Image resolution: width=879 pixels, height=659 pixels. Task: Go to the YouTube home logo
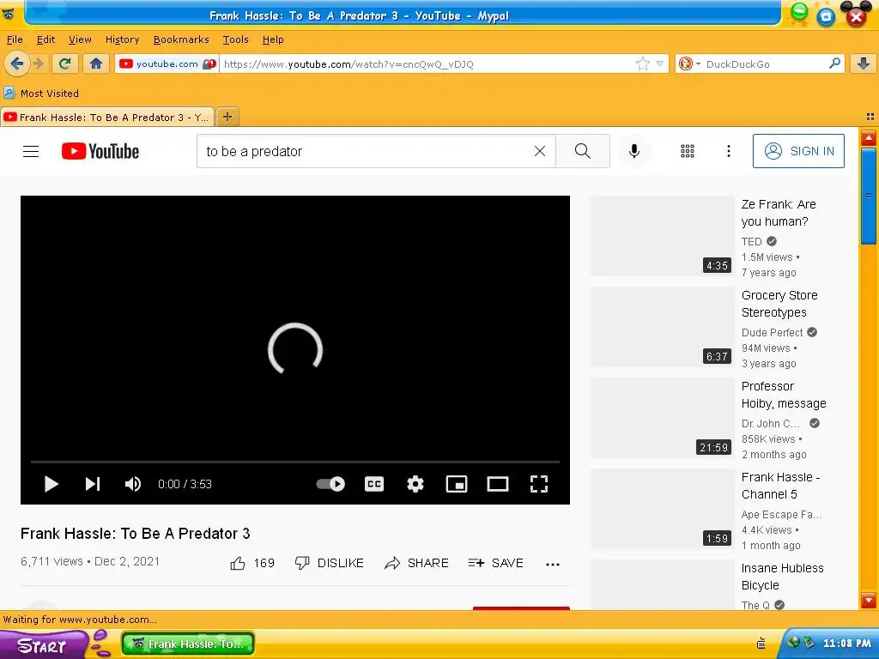point(100,151)
